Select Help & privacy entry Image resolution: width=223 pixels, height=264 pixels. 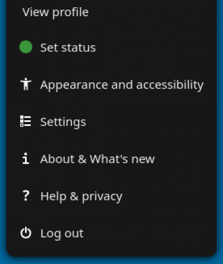click(111, 196)
